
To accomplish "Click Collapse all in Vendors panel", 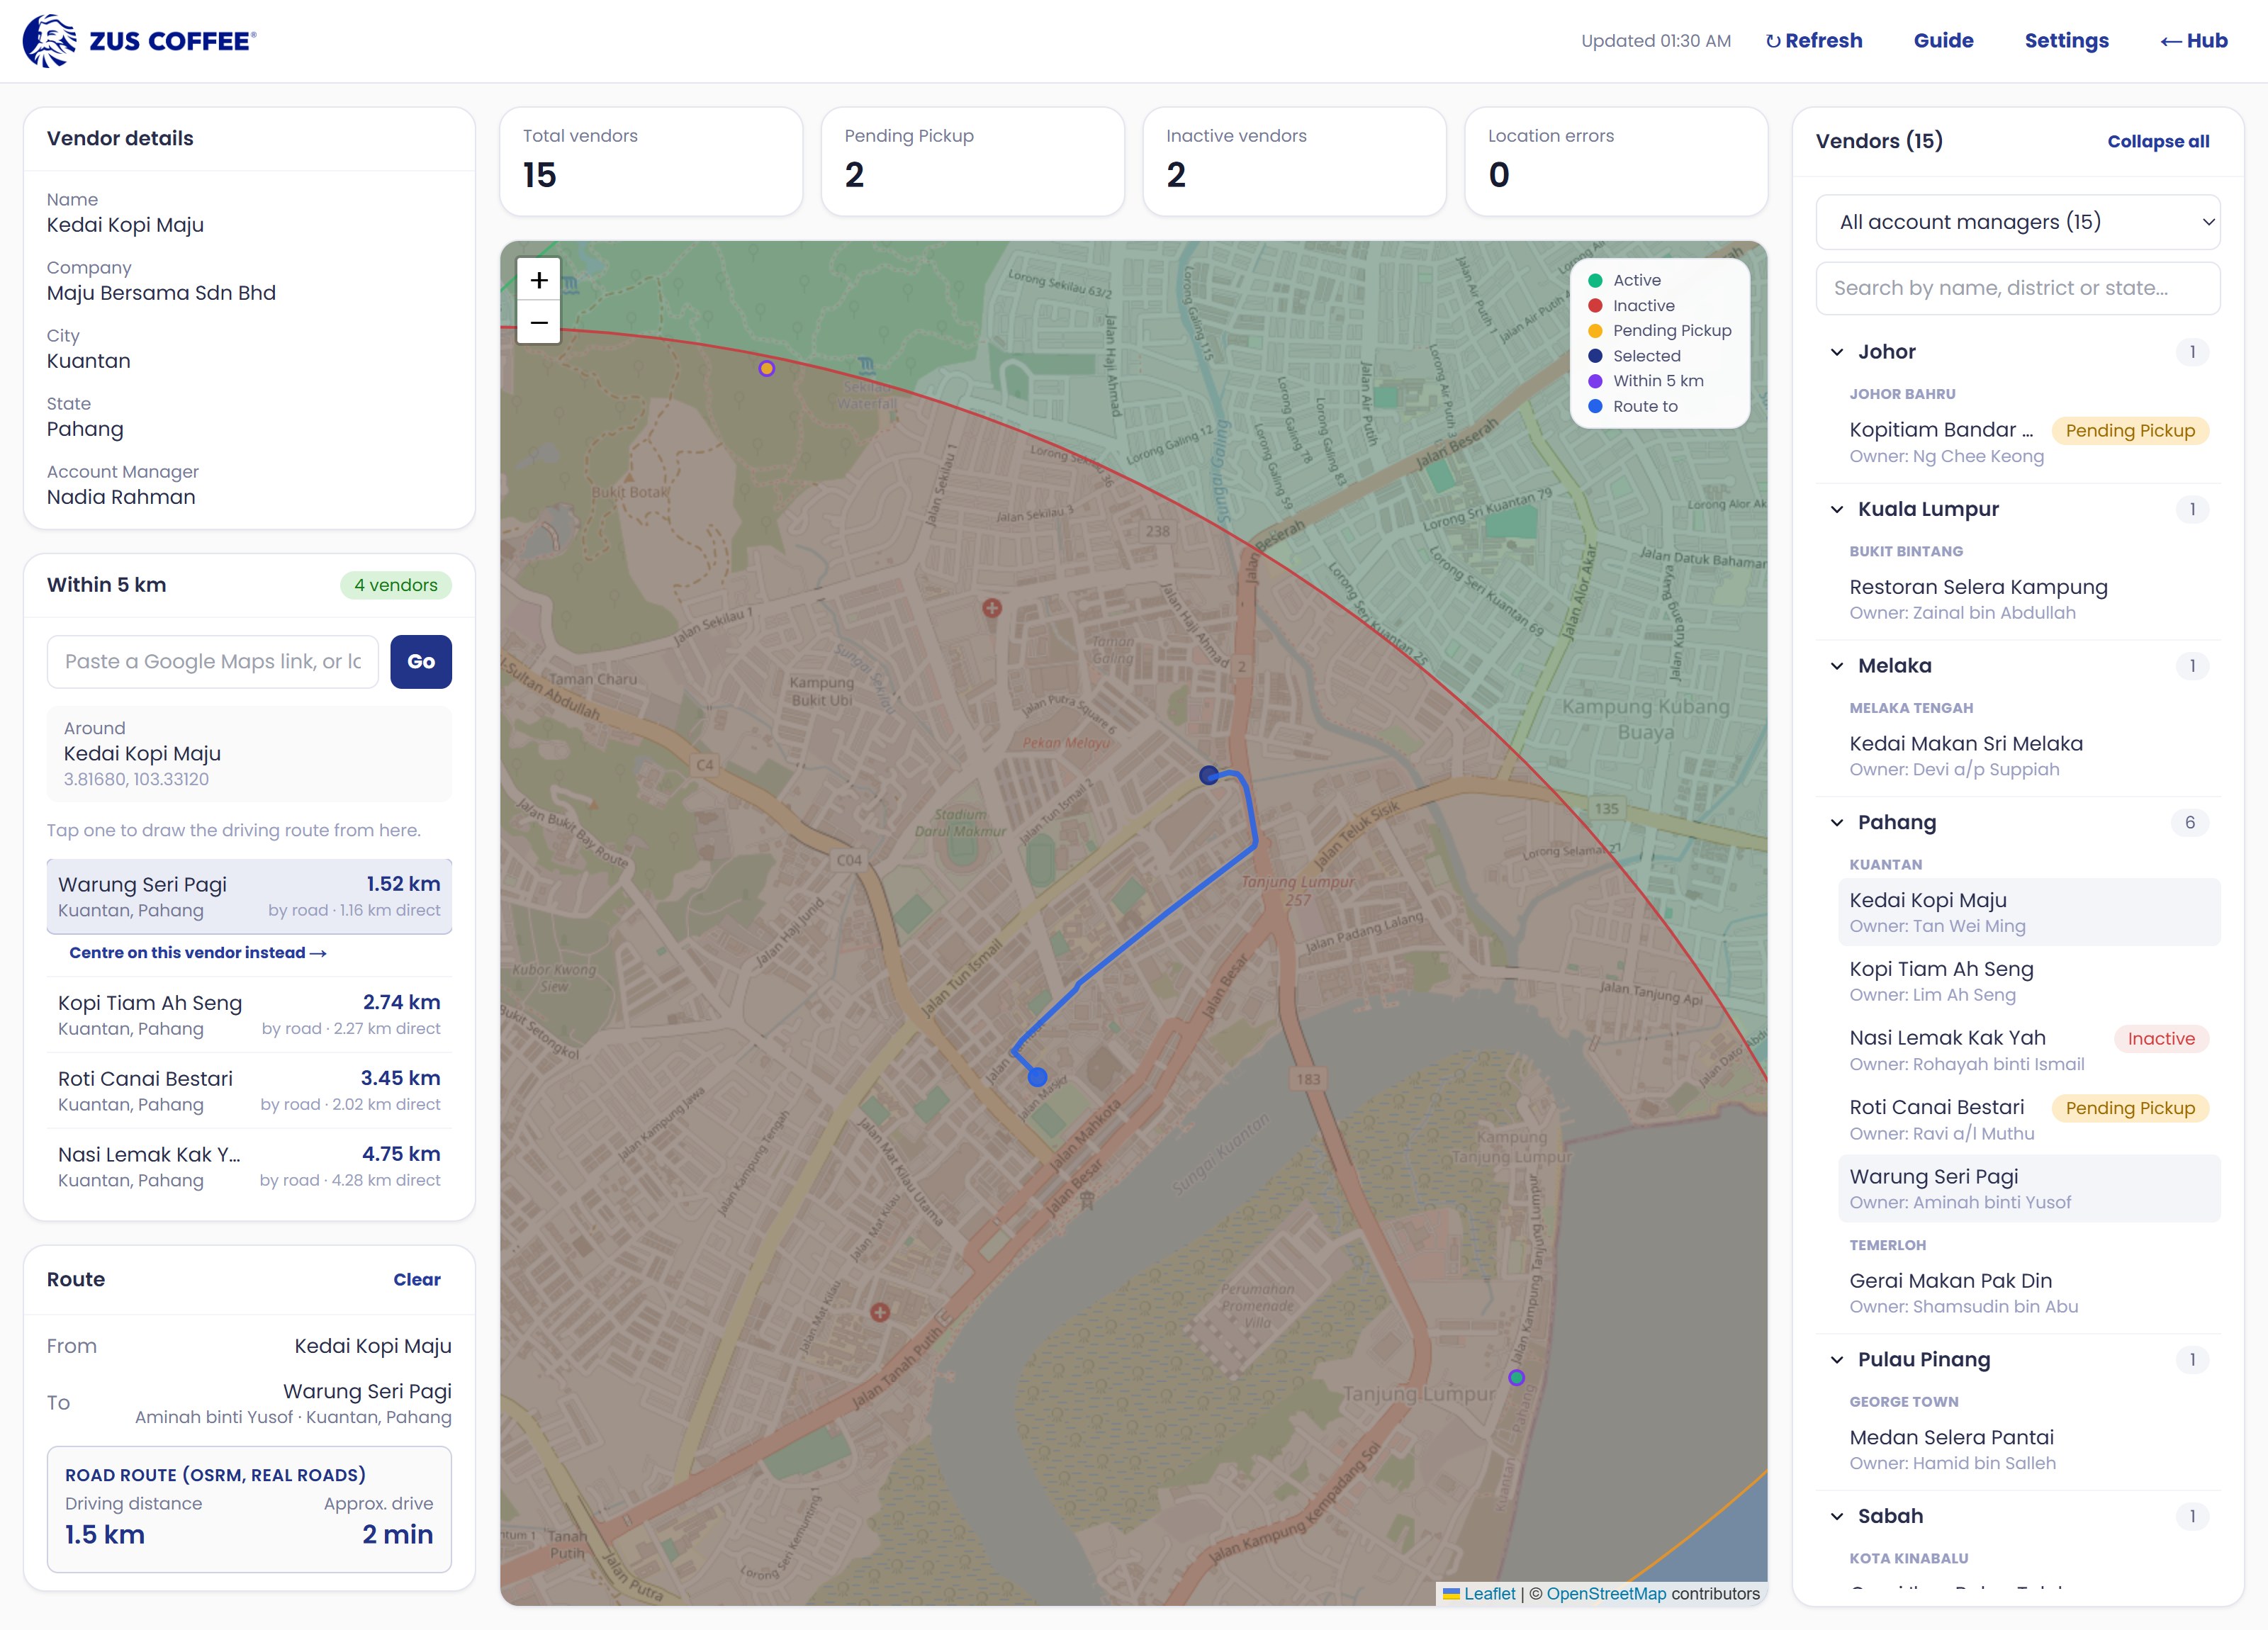I will point(2158,141).
